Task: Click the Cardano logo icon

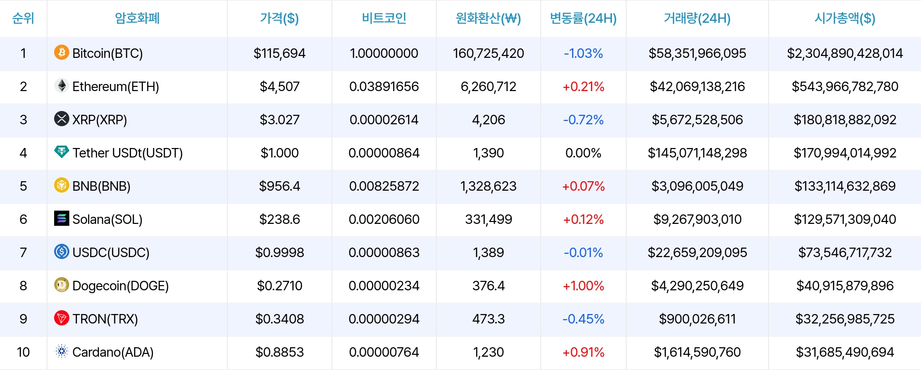Action: pyautogui.click(x=62, y=351)
